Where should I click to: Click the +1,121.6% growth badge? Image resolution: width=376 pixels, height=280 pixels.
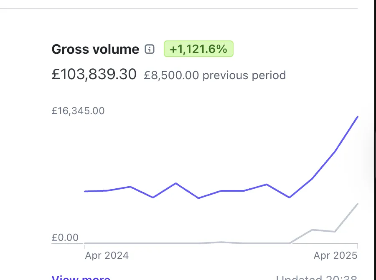(198, 49)
